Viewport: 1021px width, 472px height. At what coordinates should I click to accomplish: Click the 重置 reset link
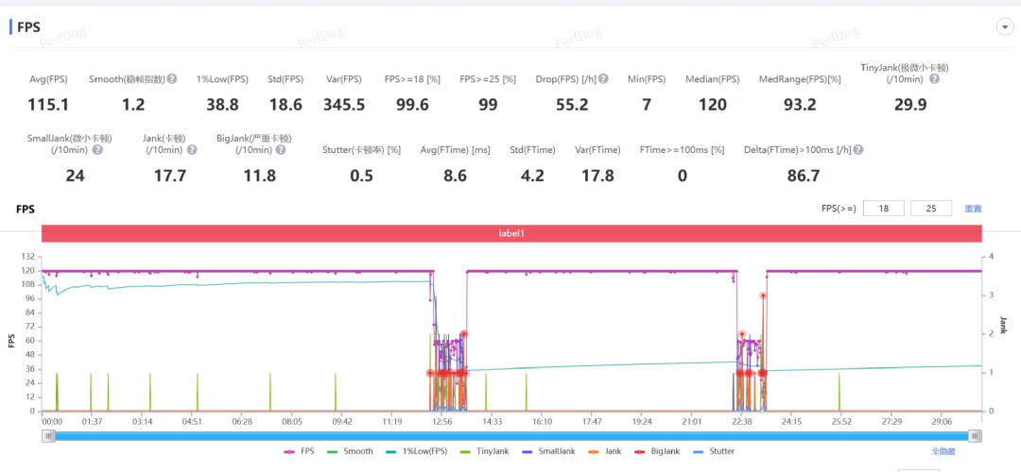point(973,209)
